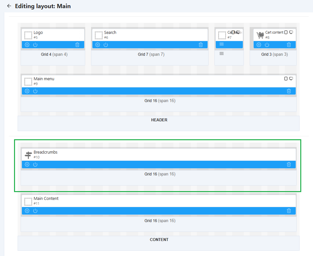The width and height of the screenshot is (313, 256).
Task: Select the Grid 3 (span 3) label
Action: pyautogui.click(x=274, y=54)
